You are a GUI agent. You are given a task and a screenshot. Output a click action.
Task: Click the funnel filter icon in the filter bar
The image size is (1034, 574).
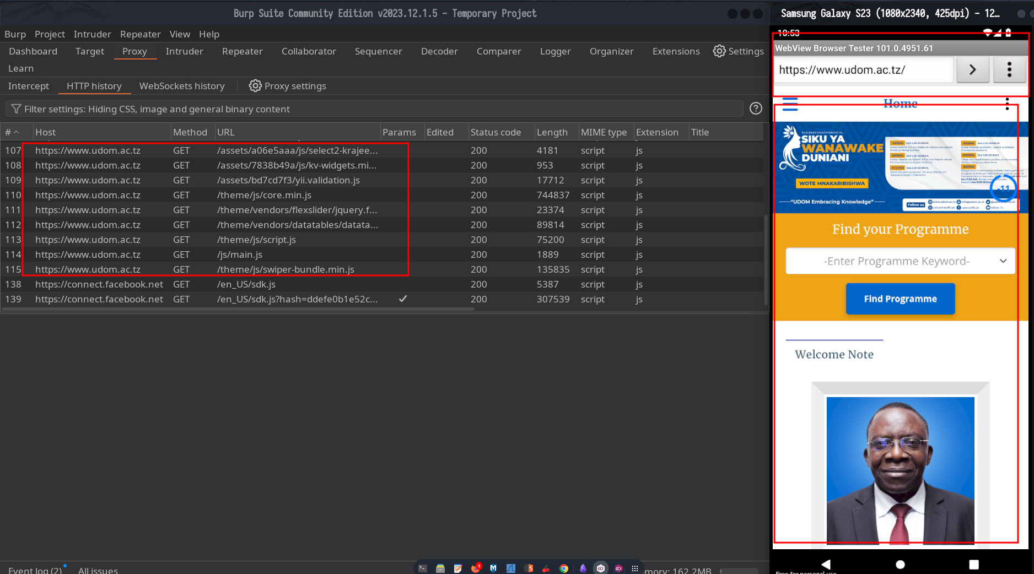pyautogui.click(x=16, y=109)
